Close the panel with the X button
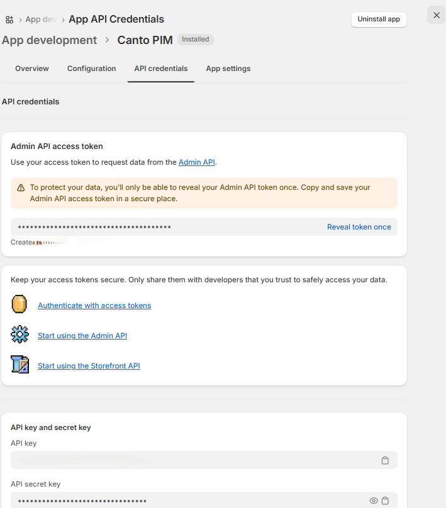Image resolution: width=446 pixels, height=508 pixels. click(x=437, y=15)
